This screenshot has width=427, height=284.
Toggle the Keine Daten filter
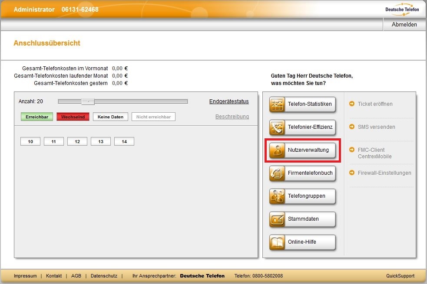(x=110, y=117)
